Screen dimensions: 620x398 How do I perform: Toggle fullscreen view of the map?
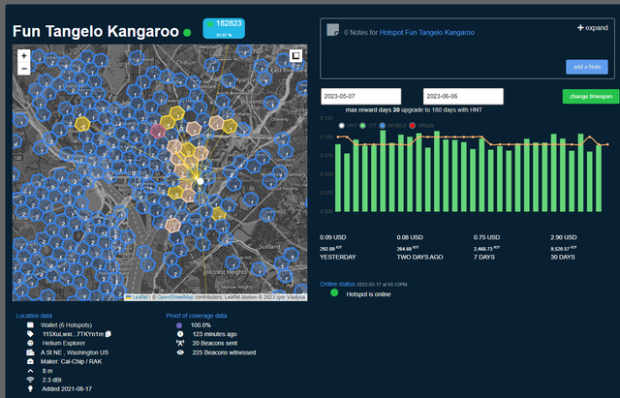pos(295,56)
